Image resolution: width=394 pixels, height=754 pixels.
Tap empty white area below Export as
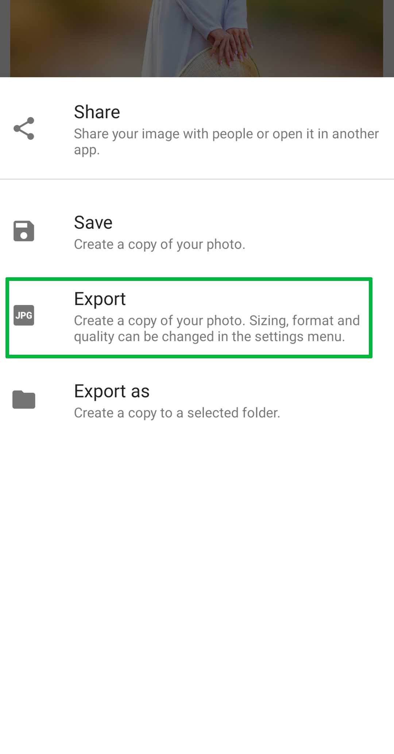pos(197,584)
